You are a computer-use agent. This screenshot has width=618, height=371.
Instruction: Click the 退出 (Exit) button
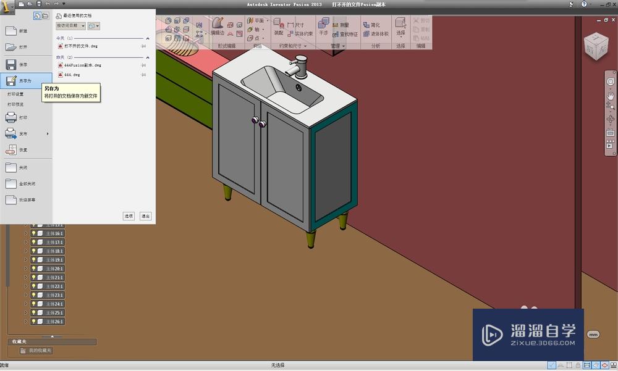[x=145, y=216]
